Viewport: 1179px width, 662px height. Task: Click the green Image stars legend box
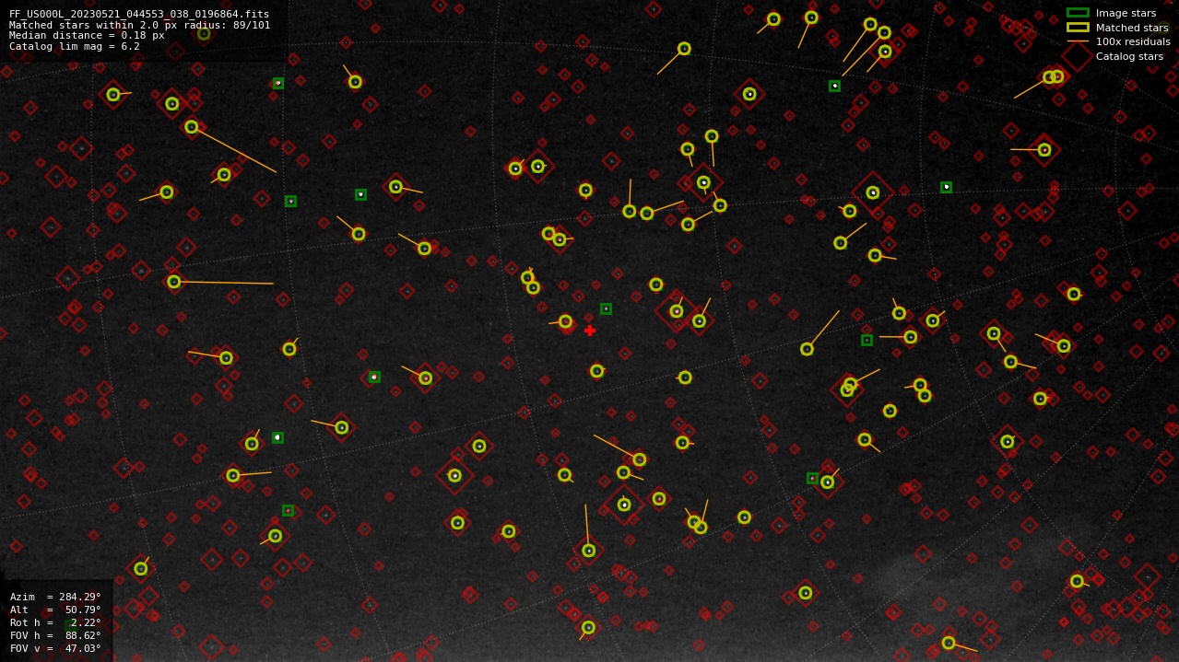1078,13
